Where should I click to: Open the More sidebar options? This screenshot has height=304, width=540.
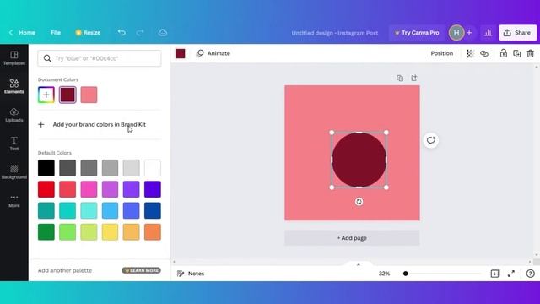tap(14, 200)
